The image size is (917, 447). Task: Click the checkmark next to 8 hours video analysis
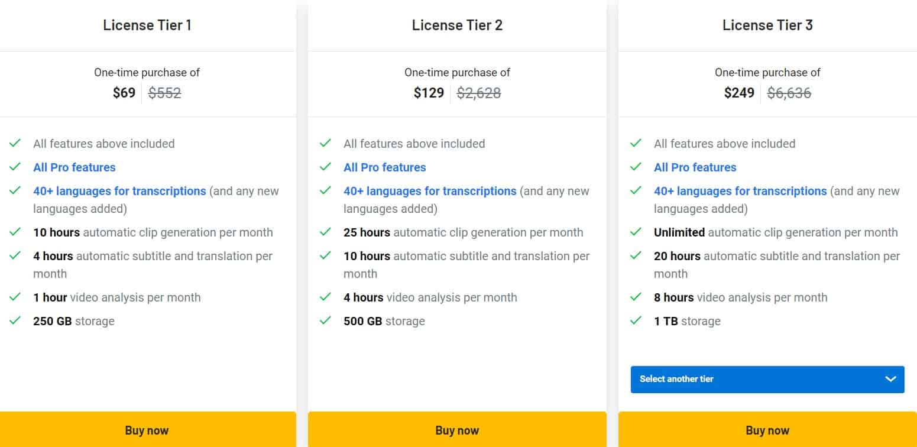[x=637, y=297]
